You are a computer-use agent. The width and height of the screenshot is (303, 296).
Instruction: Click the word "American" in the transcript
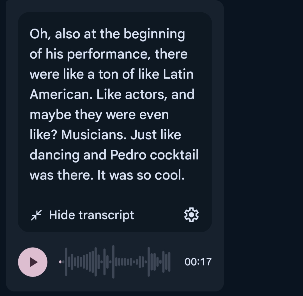[x=61, y=94]
